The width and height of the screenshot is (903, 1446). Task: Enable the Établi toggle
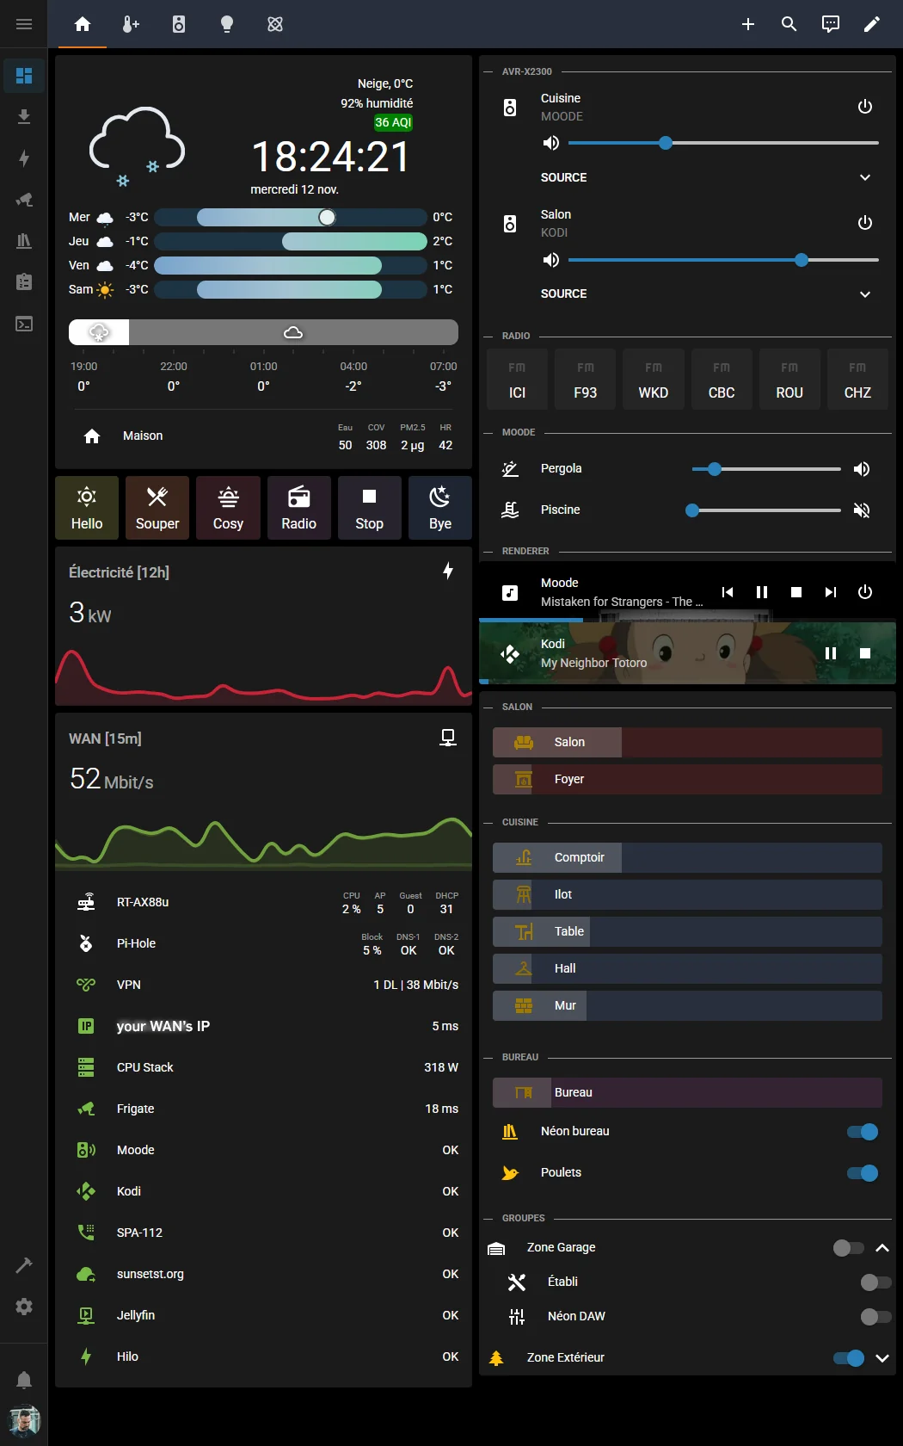click(875, 1282)
